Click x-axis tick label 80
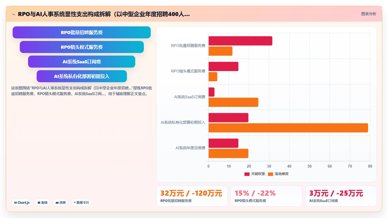The width and height of the screenshot is (388, 218). (370, 166)
